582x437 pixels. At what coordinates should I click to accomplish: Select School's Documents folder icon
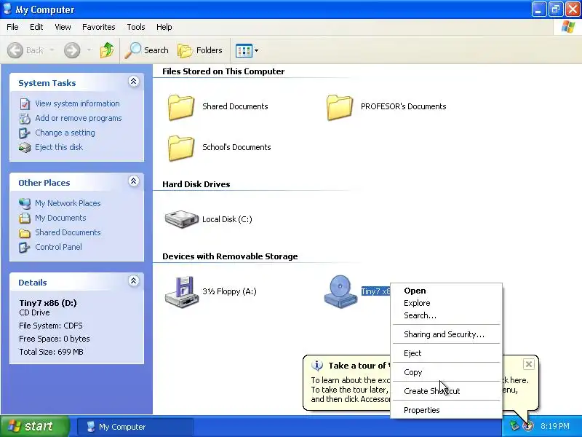point(181,148)
